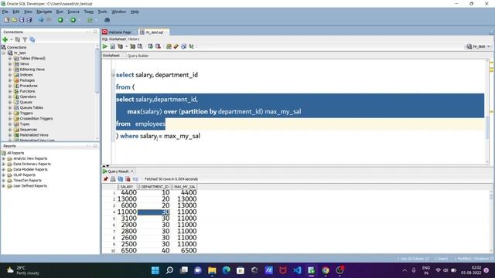This screenshot has height=278, width=495.
Task: Click the To Upper/Lower case icon
Action: coord(191,46)
